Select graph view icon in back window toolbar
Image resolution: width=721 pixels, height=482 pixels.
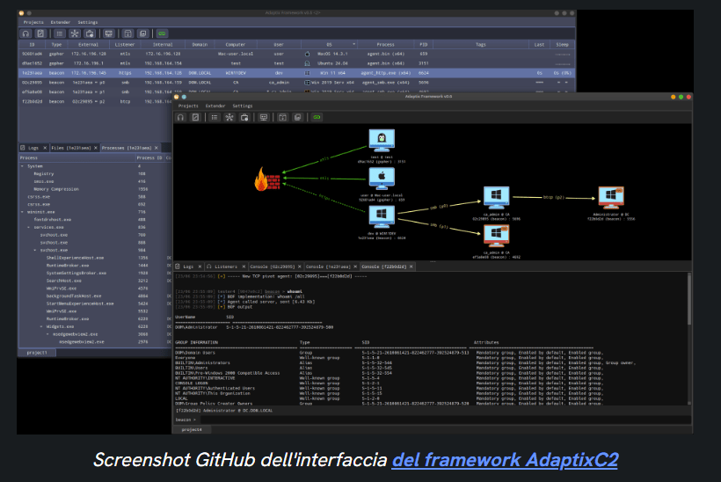click(75, 33)
